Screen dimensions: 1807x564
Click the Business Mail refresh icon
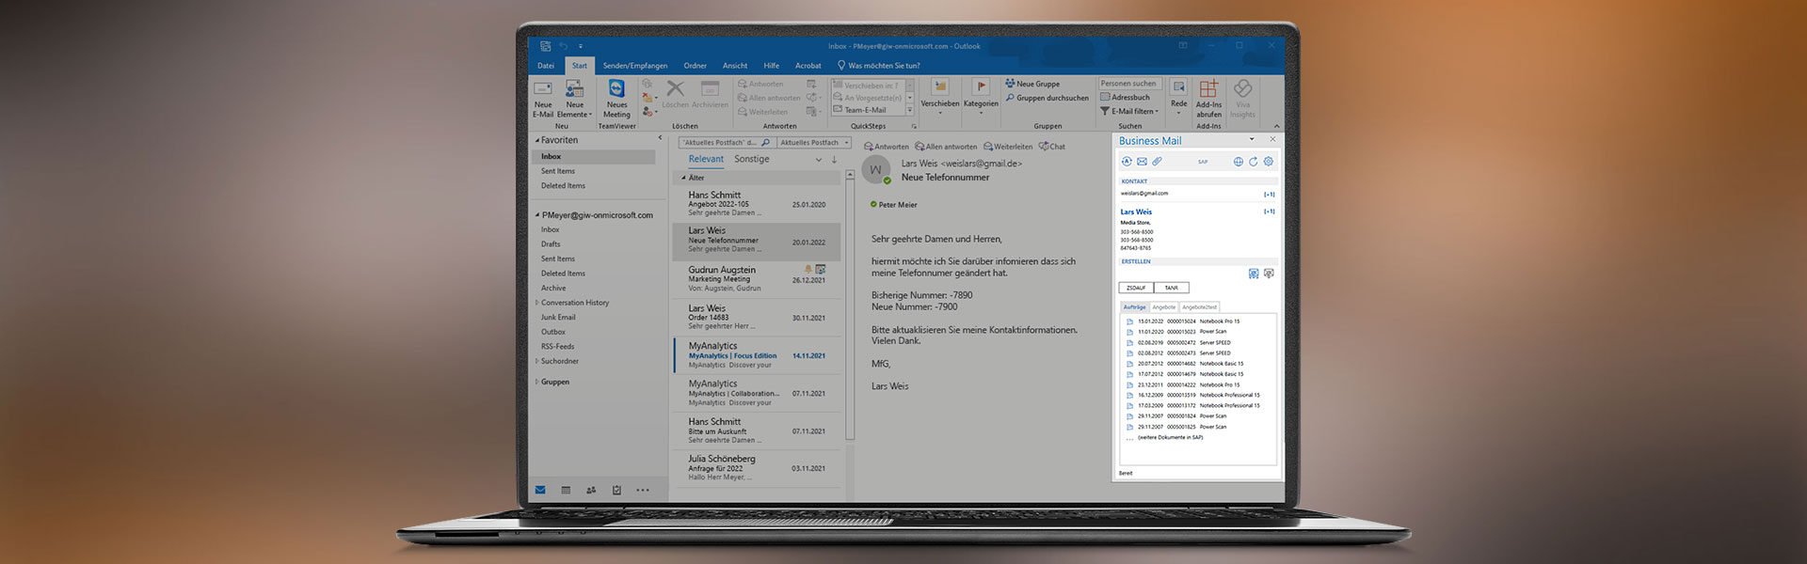[x=1253, y=162]
